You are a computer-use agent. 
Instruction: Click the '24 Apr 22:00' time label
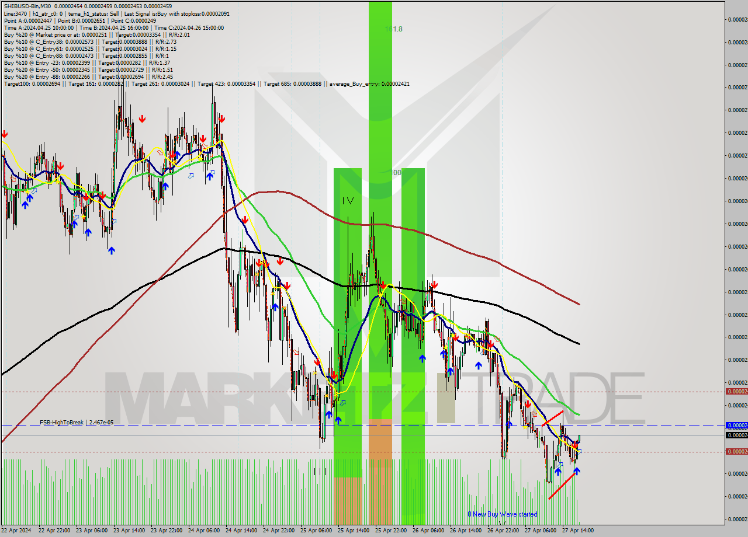click(x=279, y=531)
